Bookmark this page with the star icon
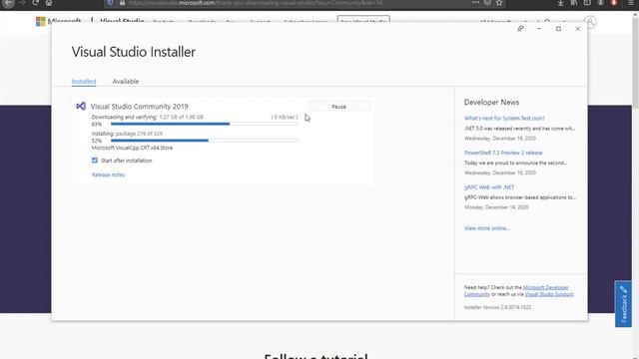 [x=499, y=3]
